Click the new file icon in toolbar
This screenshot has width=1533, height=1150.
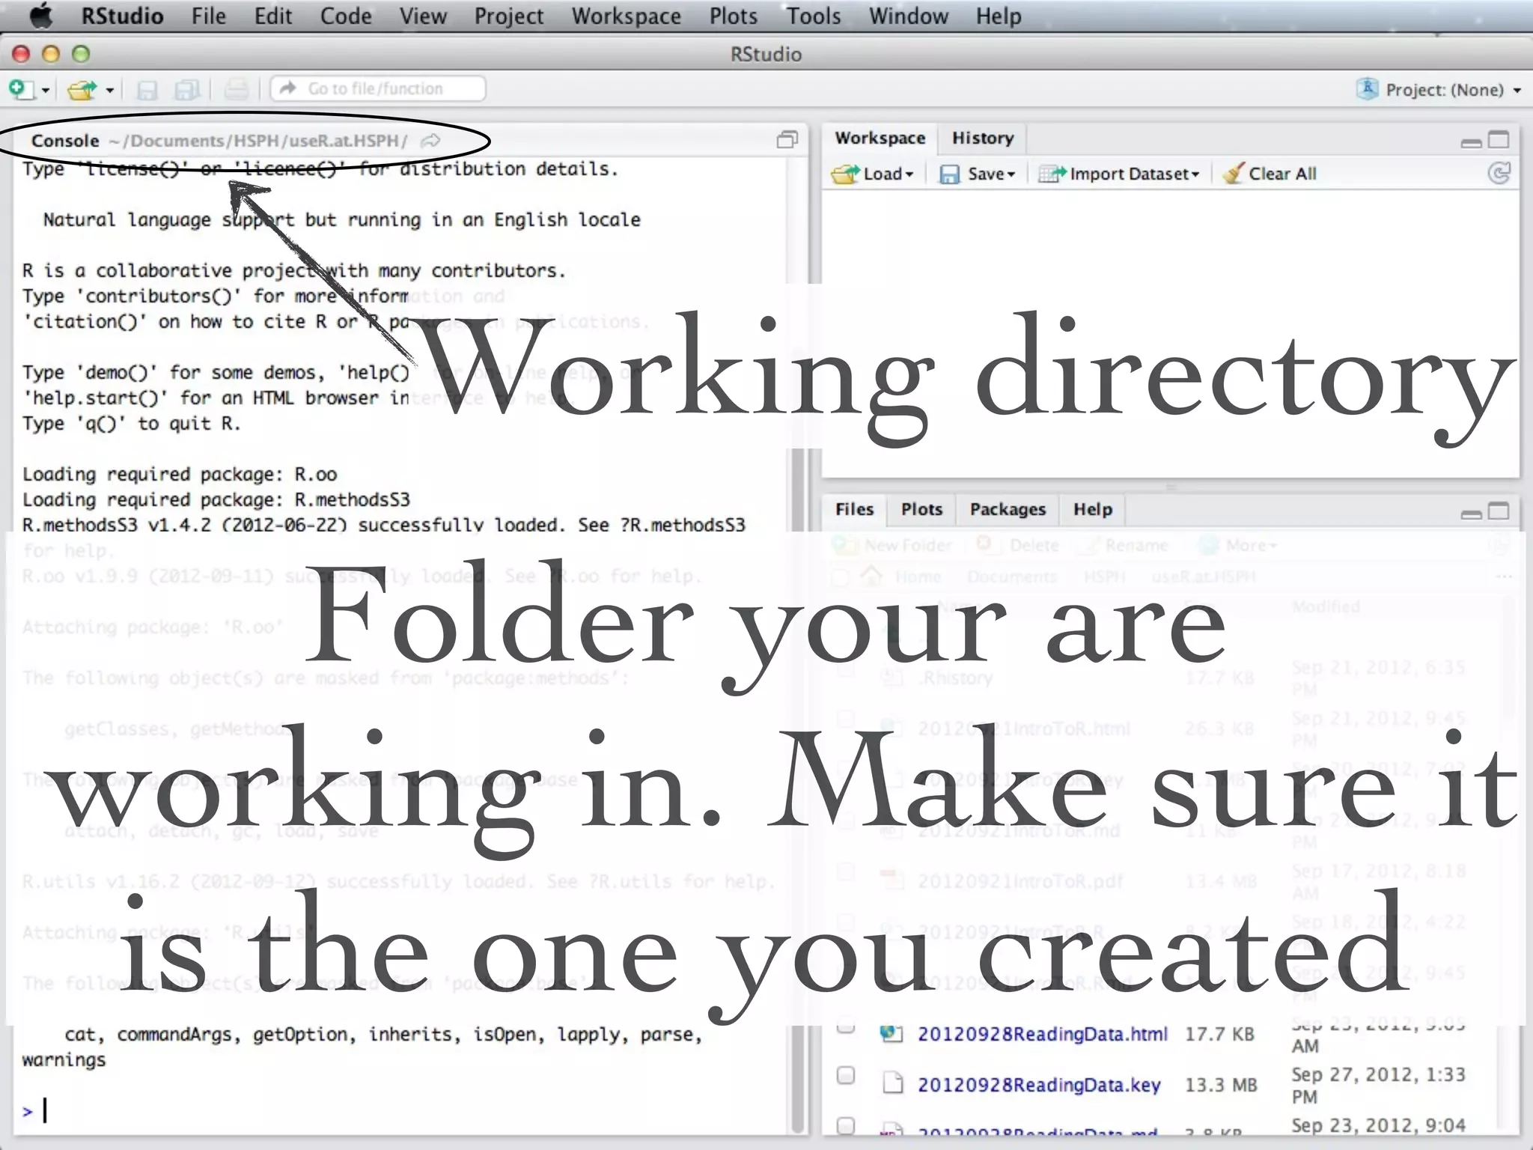[x=21, y=89]
